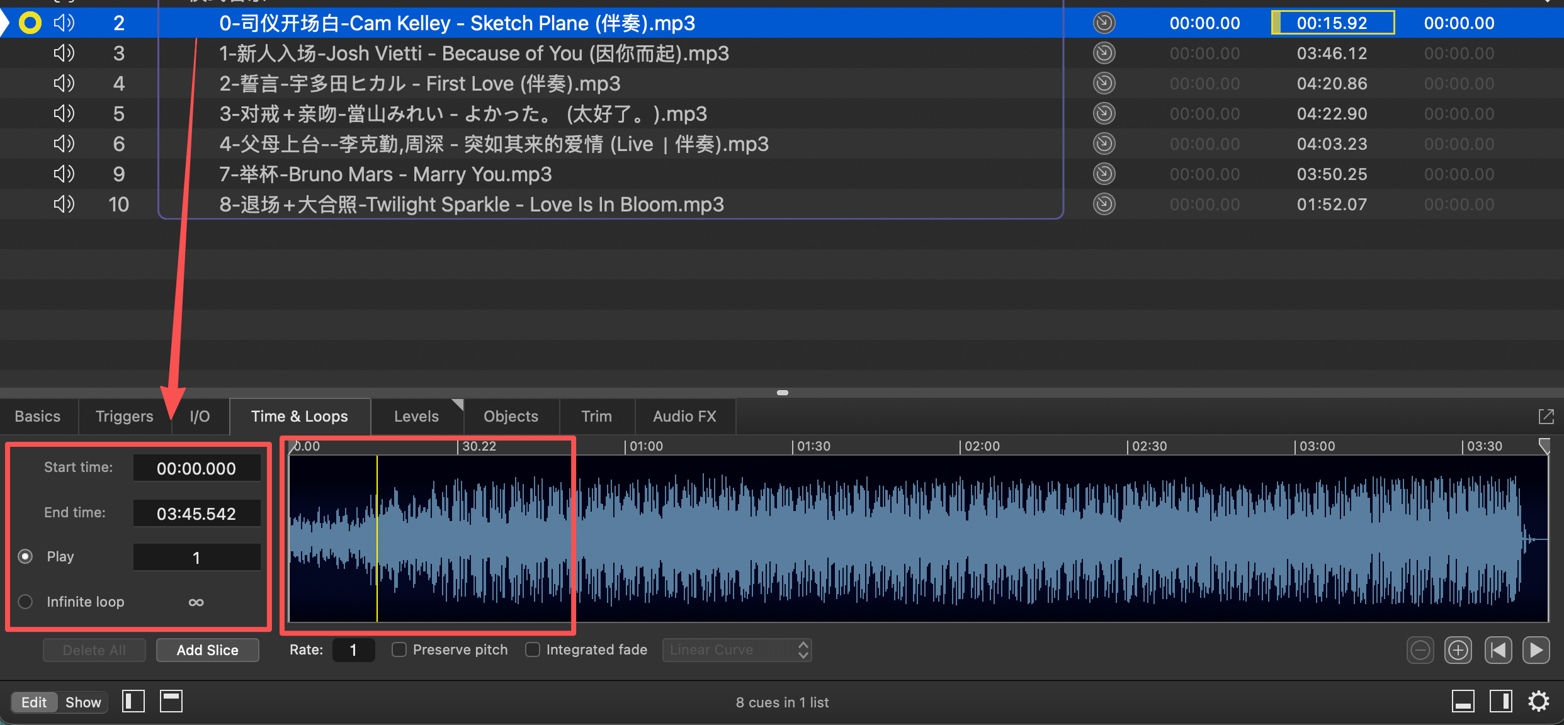Screen dimensions: 1564x725
Task: Click the End time field
Action: [196, 514]
